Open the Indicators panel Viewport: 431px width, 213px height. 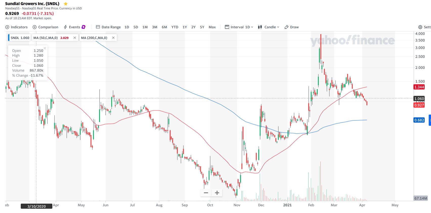pos(16,27)
